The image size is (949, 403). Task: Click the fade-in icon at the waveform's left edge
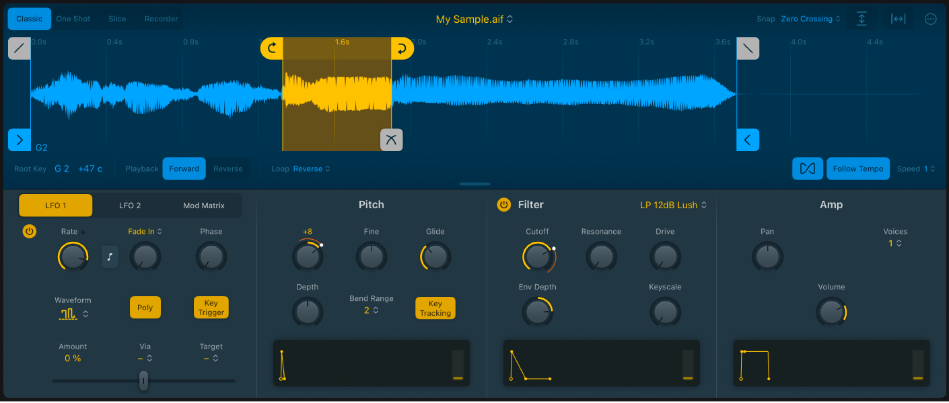click(x=19, y=48)
